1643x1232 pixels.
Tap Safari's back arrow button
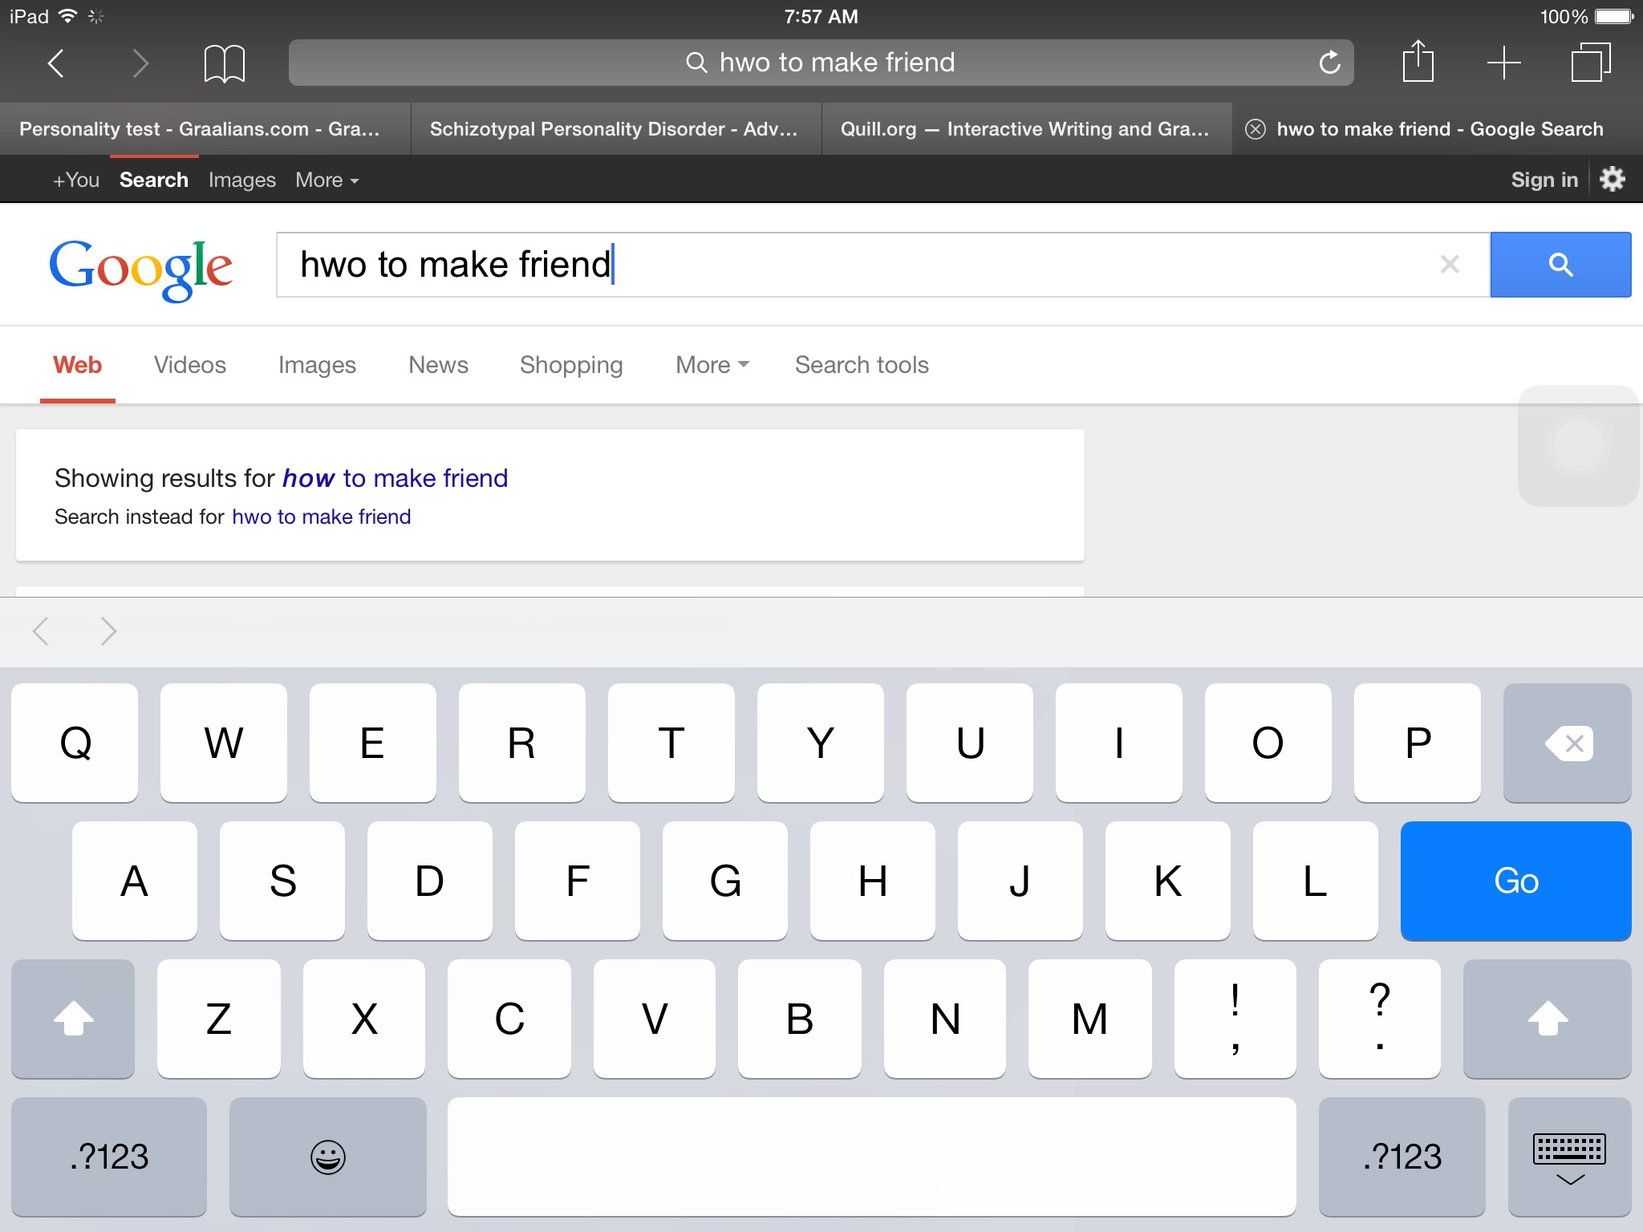point(56,63)
